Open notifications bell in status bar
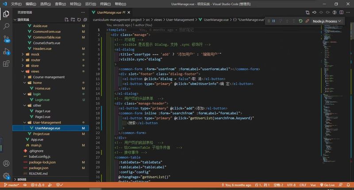This screenshot has height=190, width=354. [x=348, y=185]
